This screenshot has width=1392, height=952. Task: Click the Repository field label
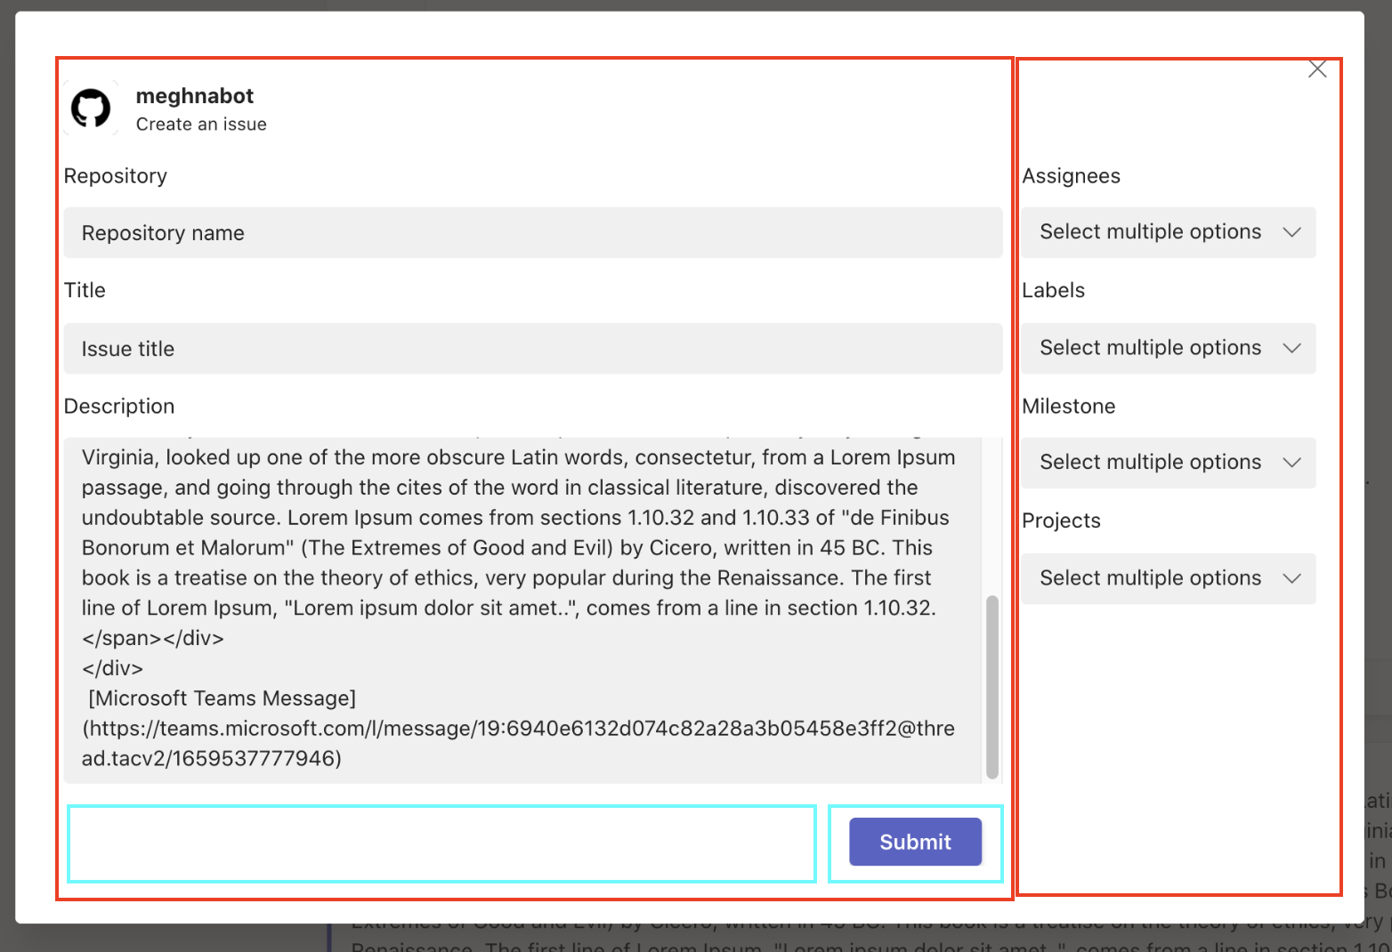[115, 175]
